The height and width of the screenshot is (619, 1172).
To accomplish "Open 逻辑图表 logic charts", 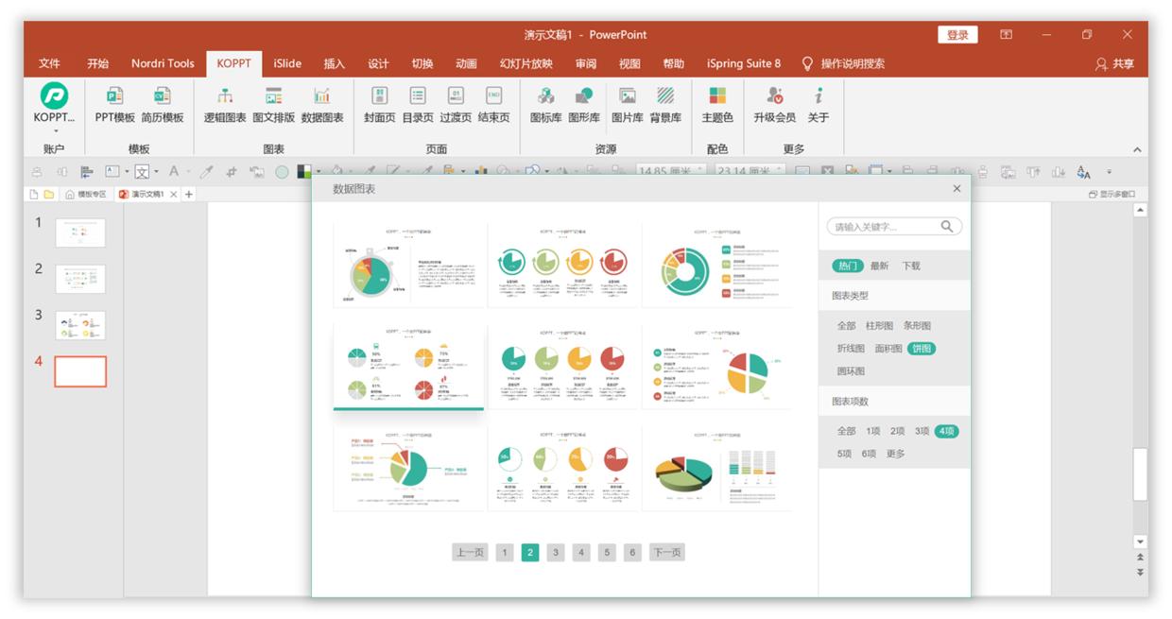I will coord(225,104).
